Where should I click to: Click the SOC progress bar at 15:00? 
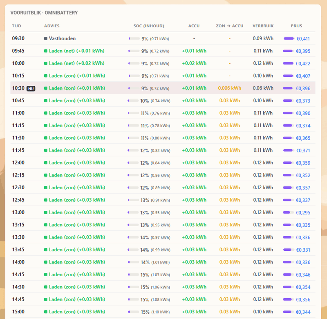134,312
